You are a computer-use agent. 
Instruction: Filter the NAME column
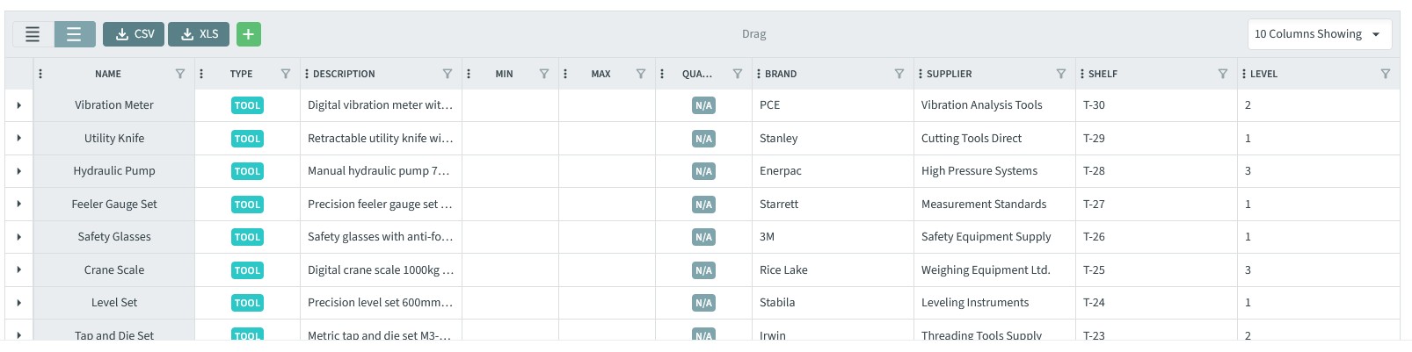tap(180, 74)
